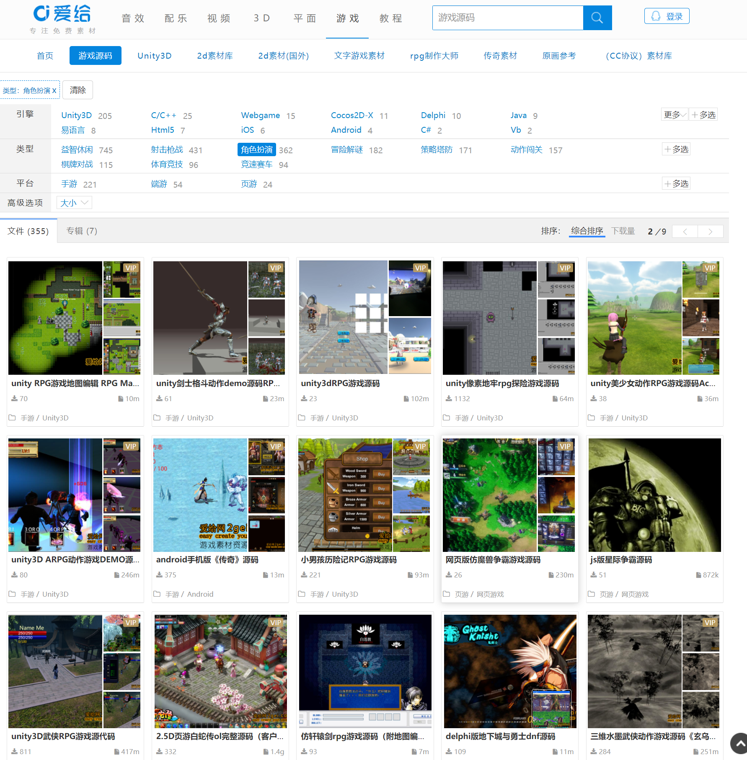This screenshot has width=747, height=760.
Task: Filter by 益智休闲 type
Action: (77, 149)
